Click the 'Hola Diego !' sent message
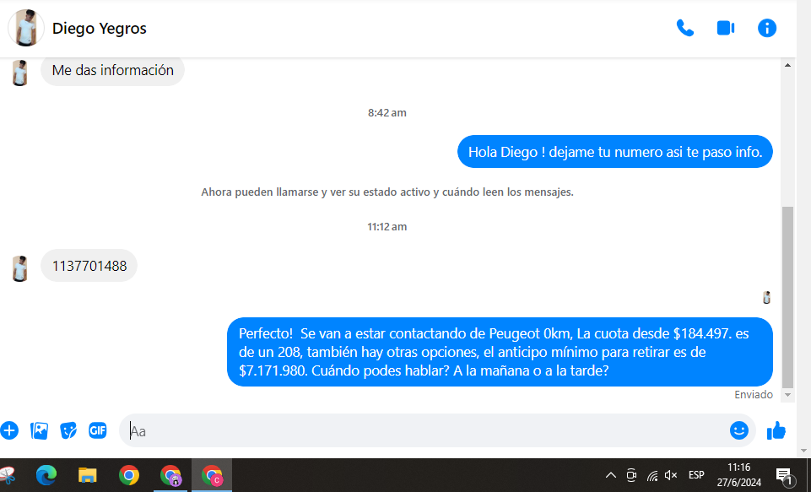Image resolution: width=811 pixels, height=492 pixels. 615,152
